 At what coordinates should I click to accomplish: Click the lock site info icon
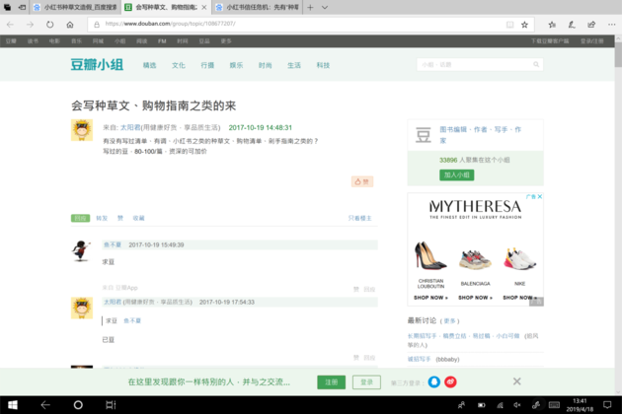click(97, 25)
